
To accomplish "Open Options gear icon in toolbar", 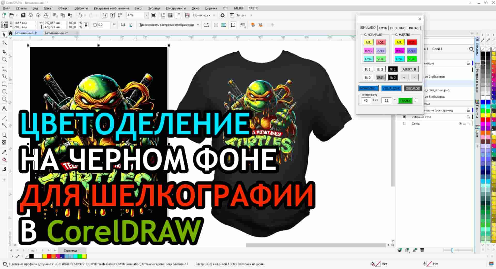I will [223, 15].
